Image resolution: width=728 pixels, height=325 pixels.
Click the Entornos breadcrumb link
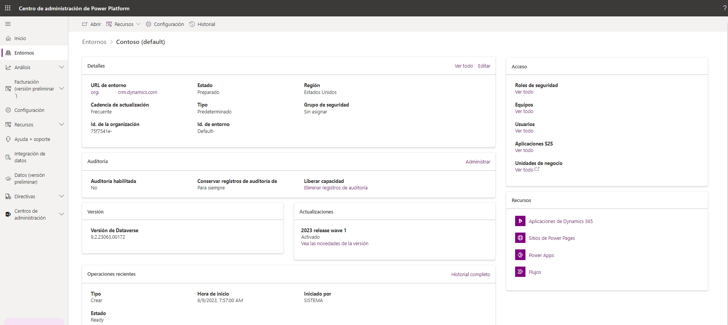(x=94, y=42)
